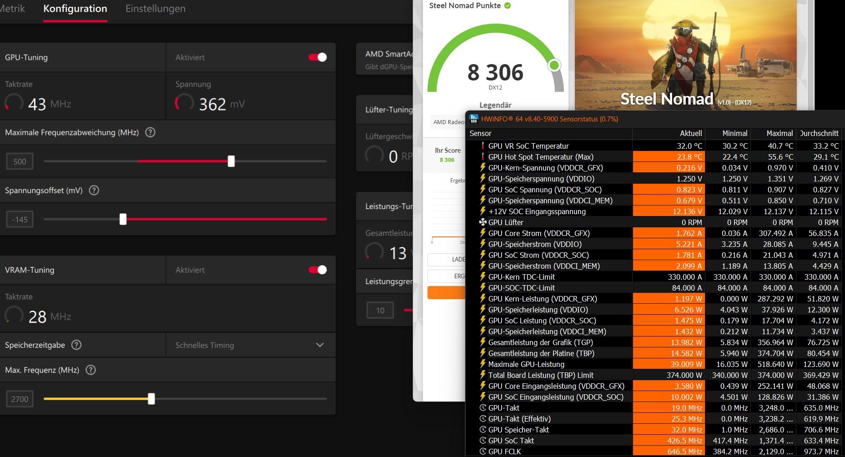Click thermometer icon of GPU VR SoC Temperatur

point(483,146)
